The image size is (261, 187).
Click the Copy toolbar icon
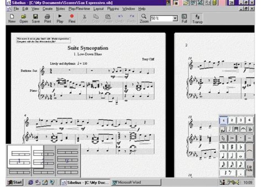96,18
